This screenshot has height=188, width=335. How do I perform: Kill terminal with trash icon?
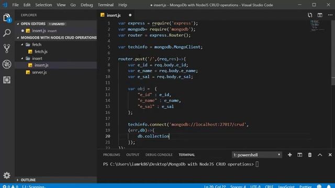click(x=310, y=155)
